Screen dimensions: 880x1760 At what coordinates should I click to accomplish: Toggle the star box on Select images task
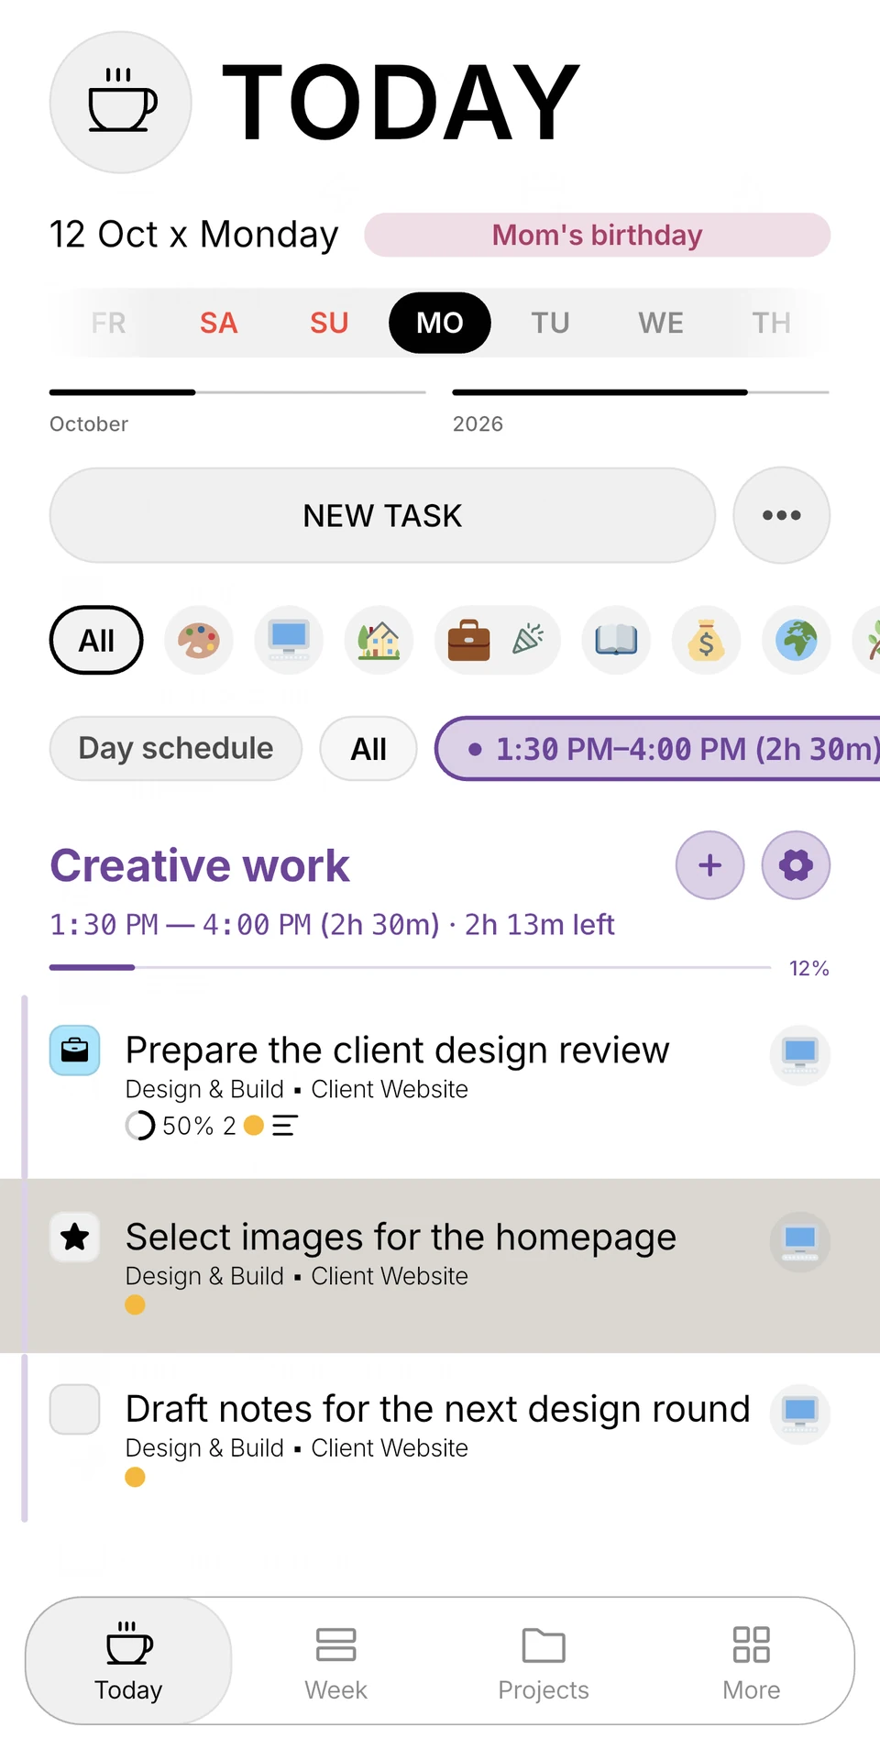tap(75, 1237)
